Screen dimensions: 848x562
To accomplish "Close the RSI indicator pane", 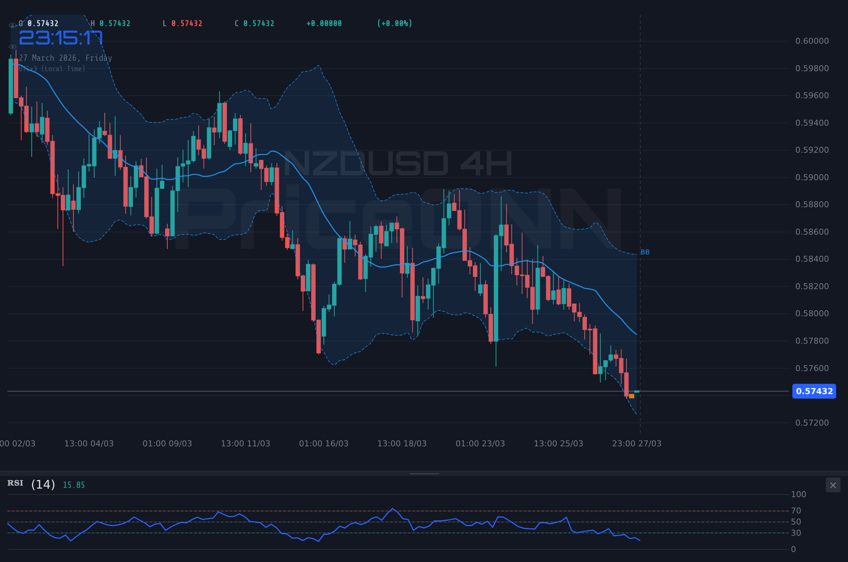I will [833, 485].
